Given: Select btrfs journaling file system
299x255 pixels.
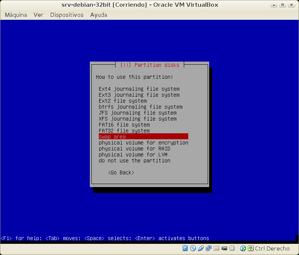Looking at the screenshot, I should (141, 107).
